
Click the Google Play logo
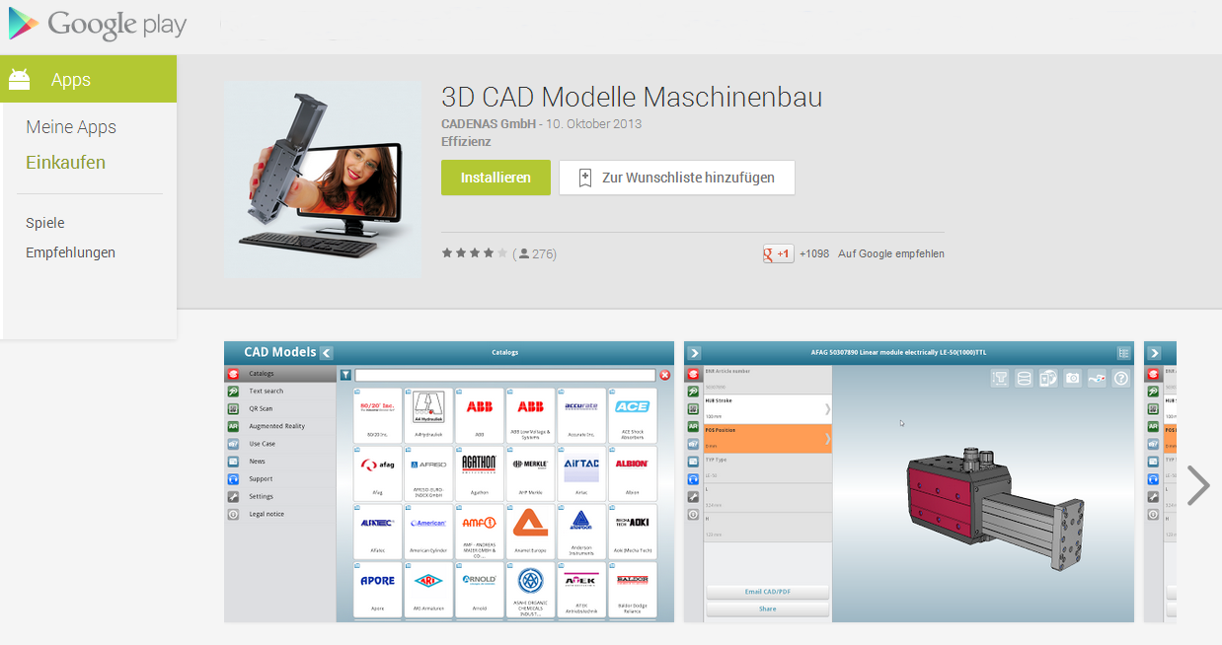[97, 25]
